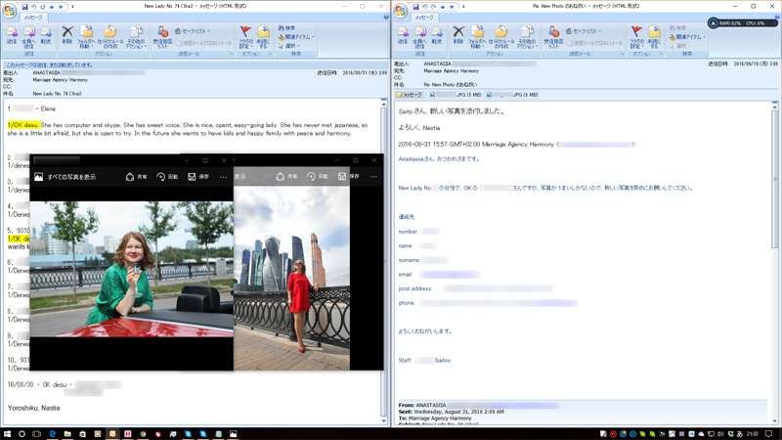
Task: Open Move to Folder in left window ribbon
Action: tap(86, 37)
